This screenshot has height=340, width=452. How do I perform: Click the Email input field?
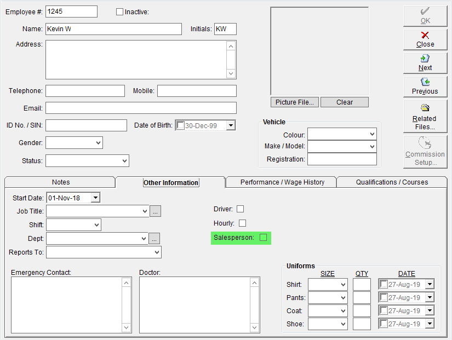coord(141,108)
